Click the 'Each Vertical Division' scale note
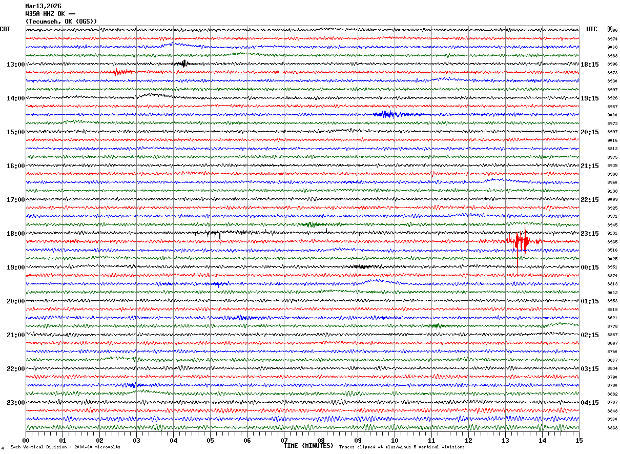Viewport: 620px width, 454px height. click(x=65, y=447)
